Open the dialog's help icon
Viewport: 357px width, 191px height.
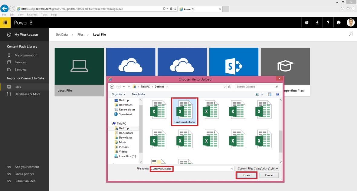tap(277, 94)
